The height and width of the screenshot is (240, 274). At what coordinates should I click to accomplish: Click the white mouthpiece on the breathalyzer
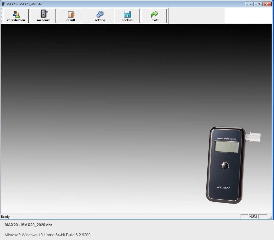pyautogui.click(x=253, y=137)
